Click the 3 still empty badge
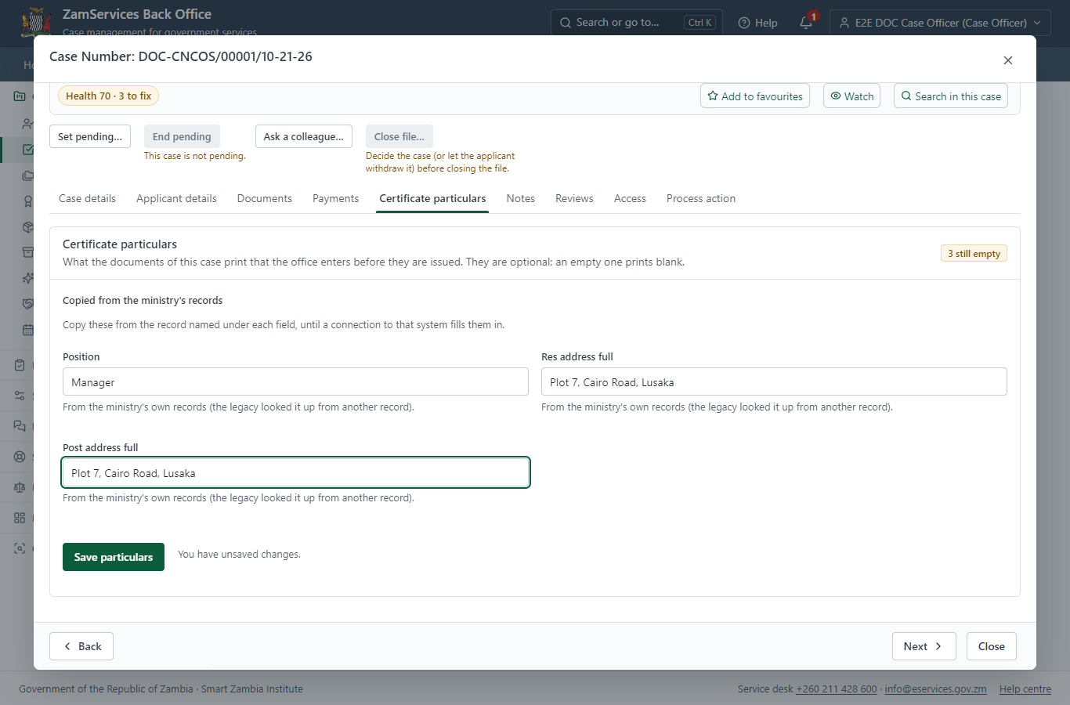 tap(974, 253)
